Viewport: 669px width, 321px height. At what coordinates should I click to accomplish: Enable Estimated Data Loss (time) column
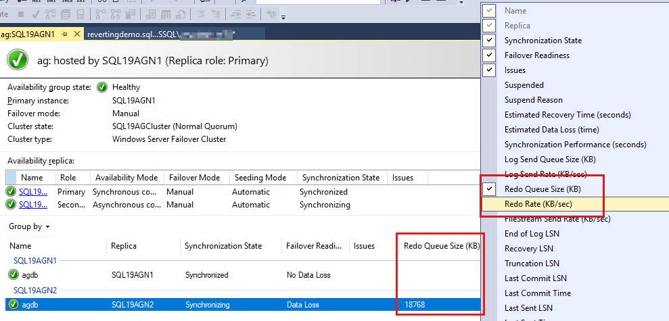(x=552, y=130)
